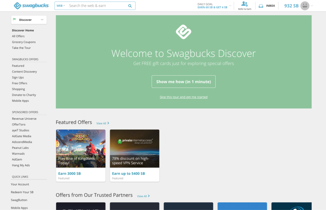Viewport: 326px width, 210px height.
Task: Click the user avatar smiley icon
Action: (305, 6)
